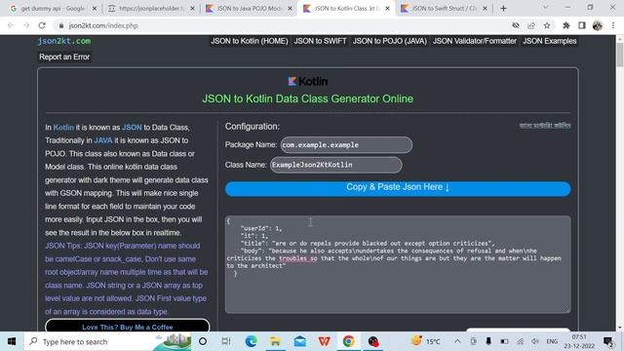Open the red recorder app on taskbar
The width and height of the screenshot is (624, 351).
tap(372, 341)
